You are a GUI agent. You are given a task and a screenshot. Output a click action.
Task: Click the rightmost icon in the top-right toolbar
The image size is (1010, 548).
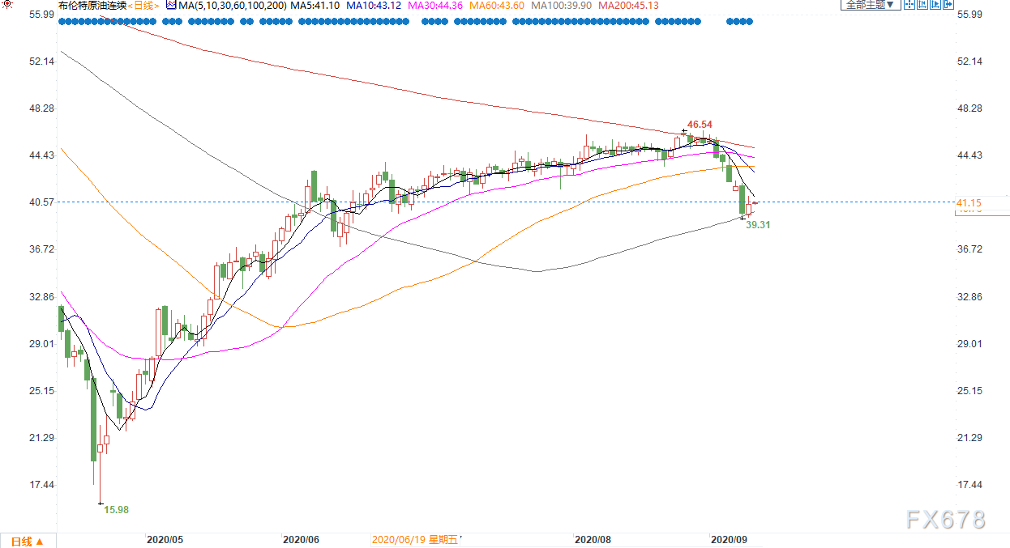pyautogui.click(x=948, y=4)
